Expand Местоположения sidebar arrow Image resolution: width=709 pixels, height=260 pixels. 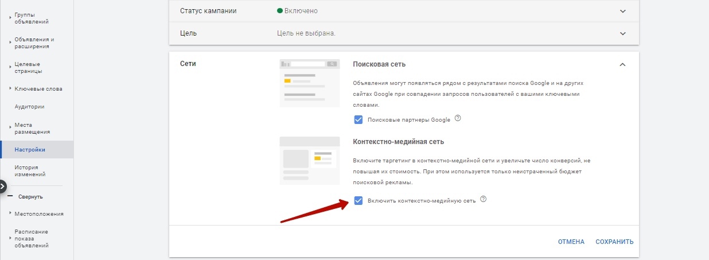click(x=10, y=214)
